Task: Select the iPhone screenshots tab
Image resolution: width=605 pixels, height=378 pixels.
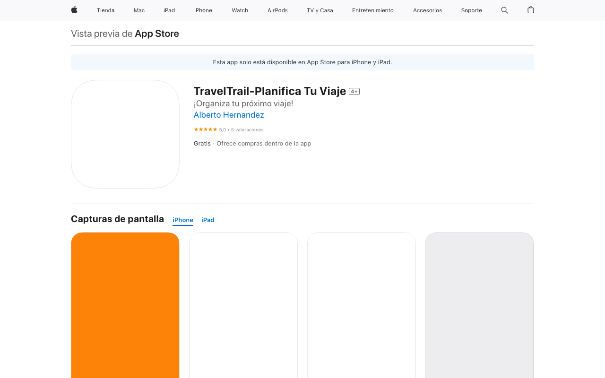Action: coord(183,220)
